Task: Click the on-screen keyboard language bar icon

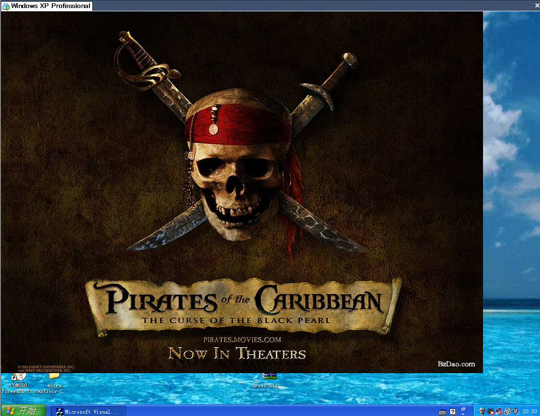Action: pos(443,411)
